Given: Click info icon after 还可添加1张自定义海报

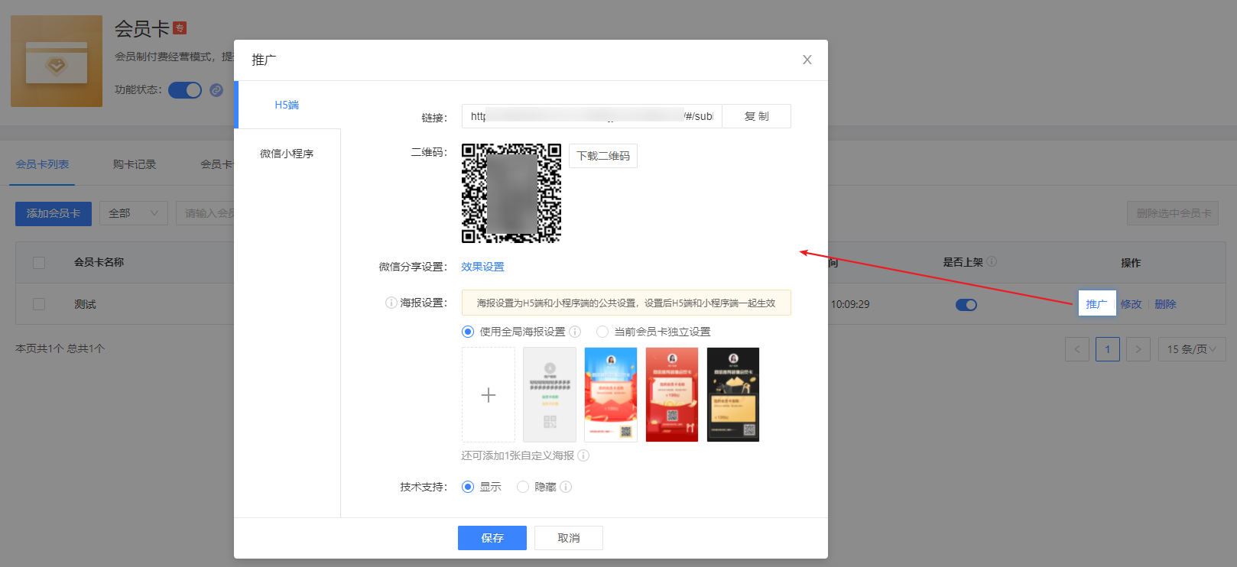Looking at the screenshot, I should [x=583, y=455].
